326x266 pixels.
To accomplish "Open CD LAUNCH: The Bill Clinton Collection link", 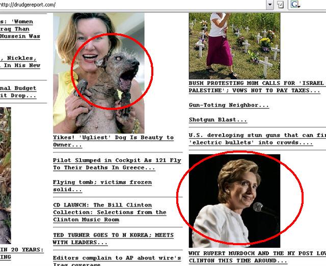I will click(x=110, y=212).
